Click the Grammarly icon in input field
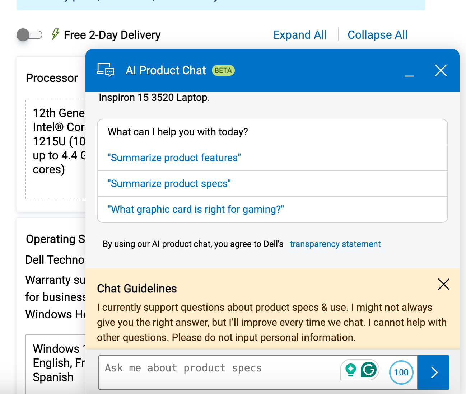Screen dimensions: 466x394 368,369
